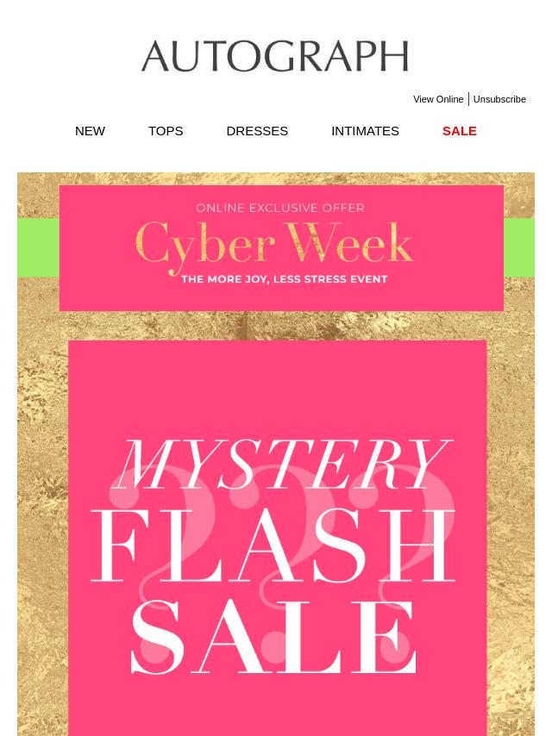Go to the NEW category

[x=90, y=131]
